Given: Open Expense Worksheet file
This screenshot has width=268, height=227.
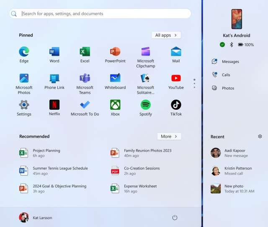Looking at the screenshot, I should coord(134,188).
